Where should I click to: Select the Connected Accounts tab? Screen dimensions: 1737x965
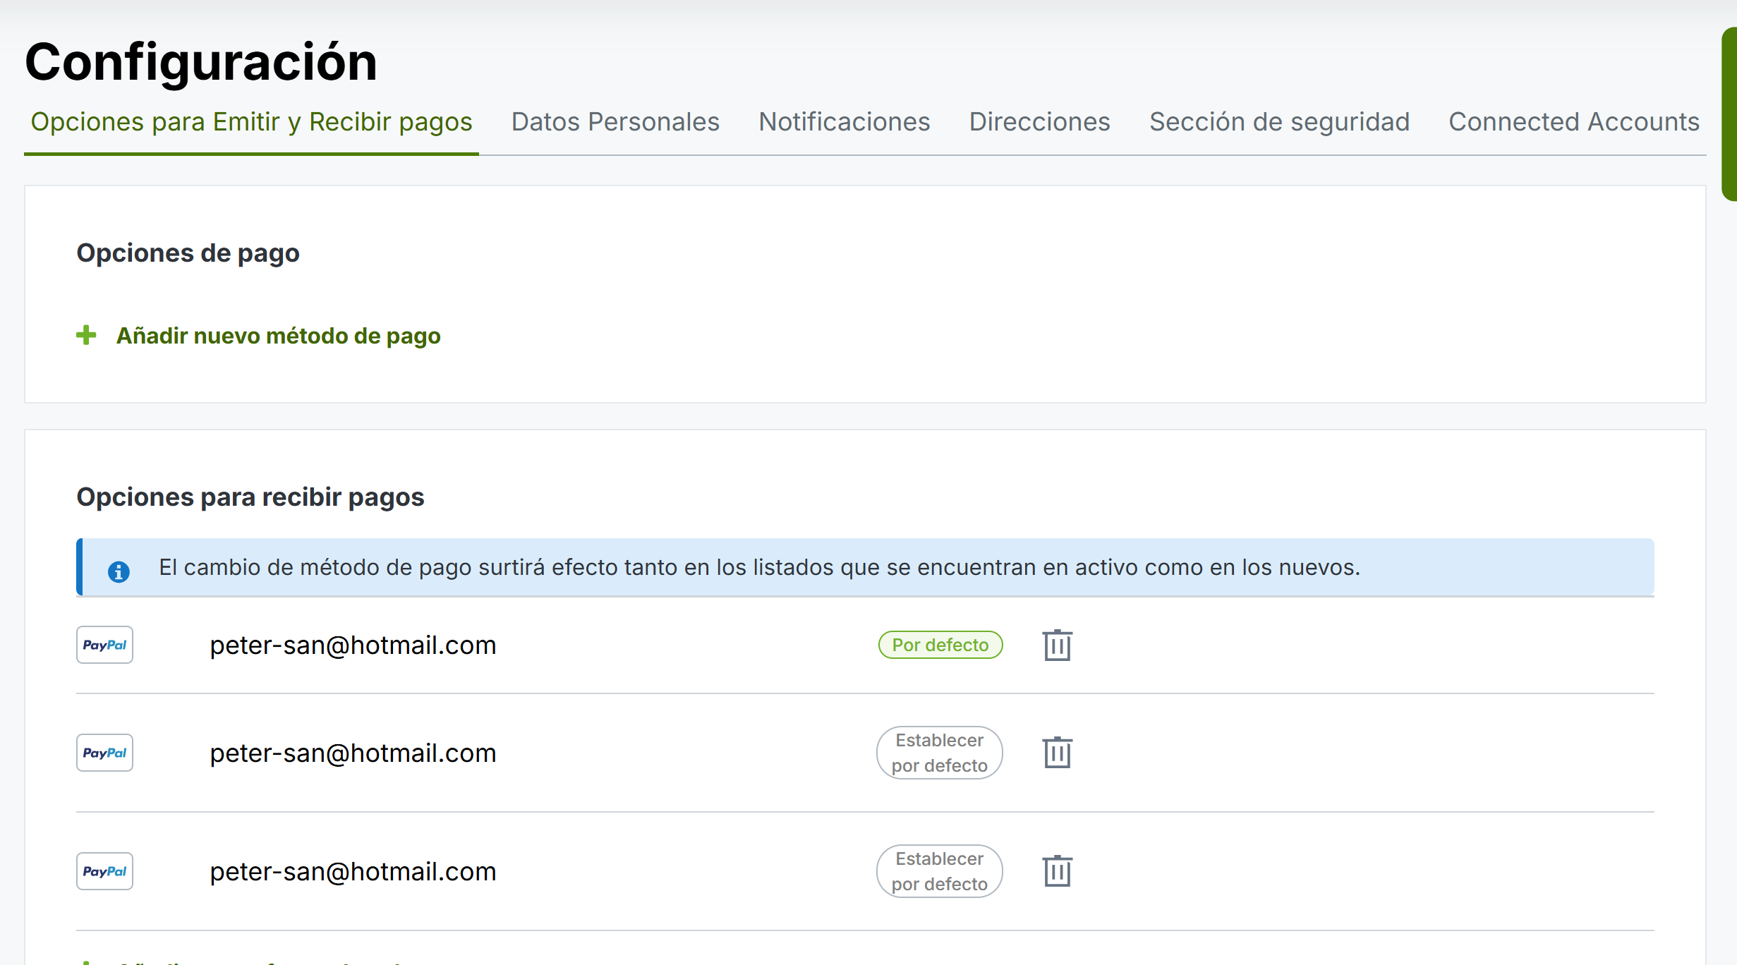click(x=1573, y=122)
